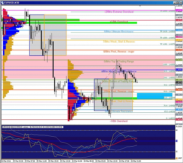Click the 28 Mar 01:30 time axis label
This screenshot has width=183, height=163.
coord(77,161)
